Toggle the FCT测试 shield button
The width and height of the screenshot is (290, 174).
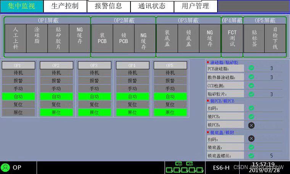232,39
